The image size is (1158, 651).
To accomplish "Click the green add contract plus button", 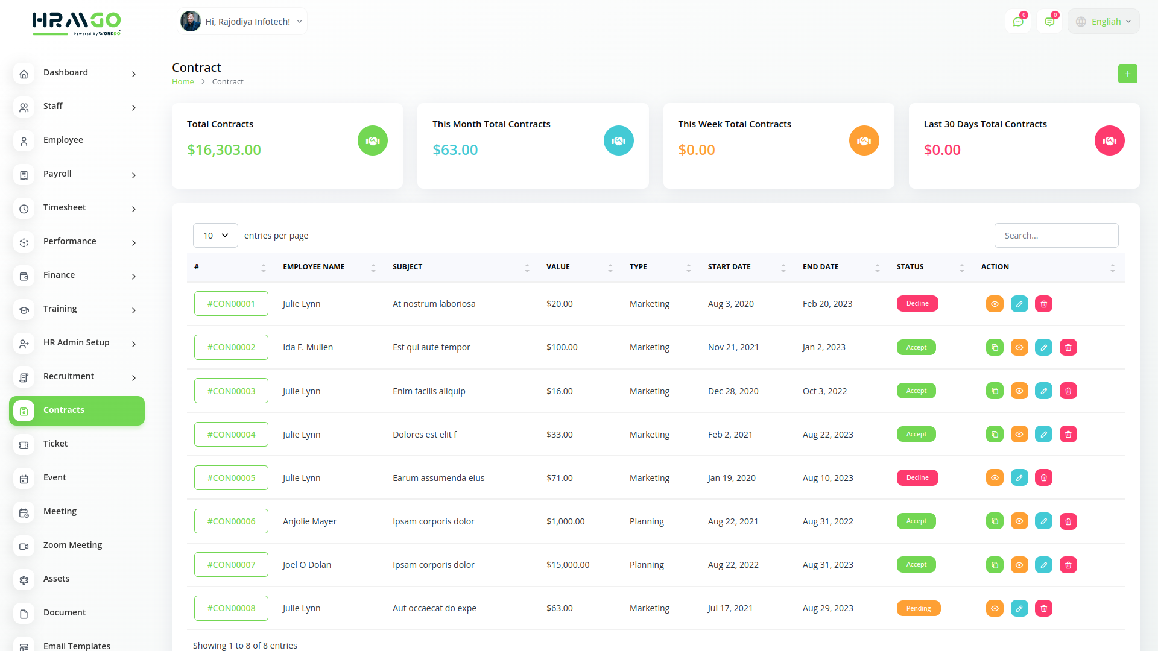I will [x=1127, y=74].
